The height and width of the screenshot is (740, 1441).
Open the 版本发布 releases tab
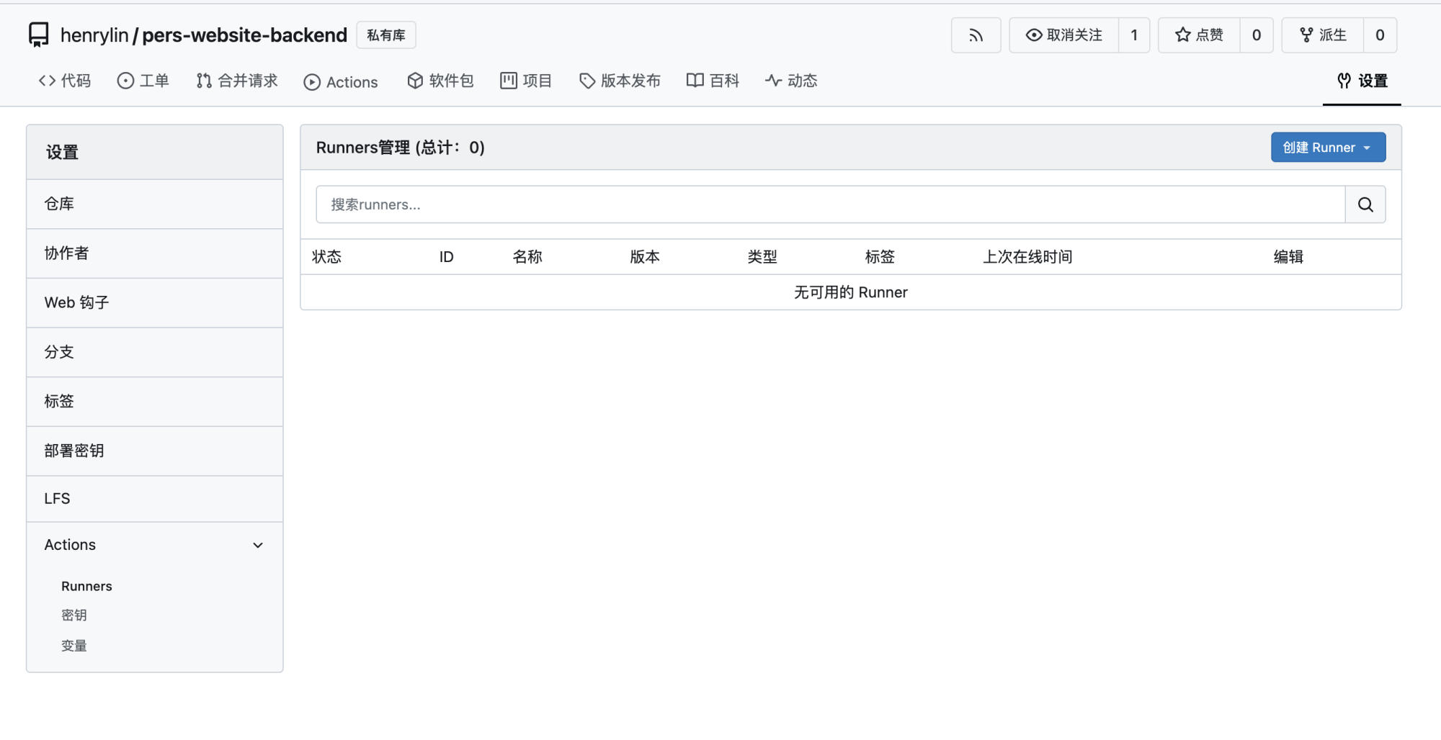pos(620,81)
